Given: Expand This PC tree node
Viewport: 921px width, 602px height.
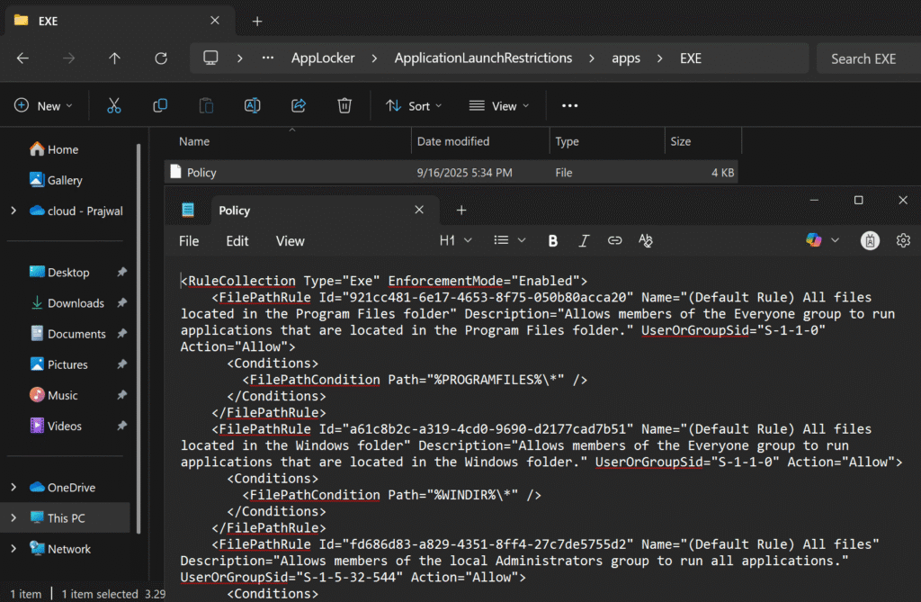Looking at the screenshot, I should tap(13, 518).
